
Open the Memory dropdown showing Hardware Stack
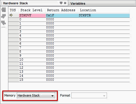point(36,95)
